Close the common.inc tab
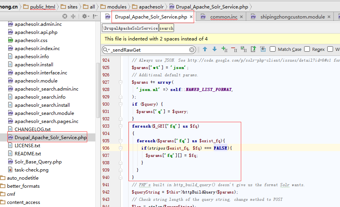Image resolution: width=340 pixels, height=207 pixels. (241, 17)
